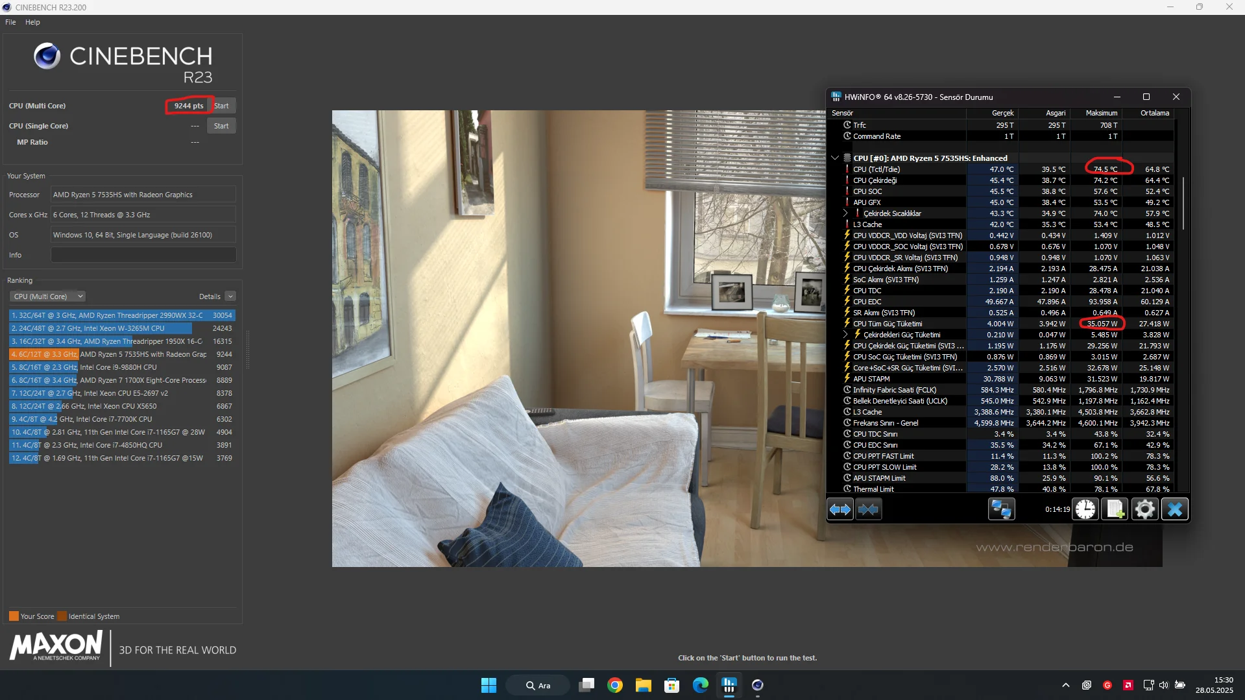
Task: Expand the Çekirdek Sıcaklıklar sensor group
Action: (845, 213)
